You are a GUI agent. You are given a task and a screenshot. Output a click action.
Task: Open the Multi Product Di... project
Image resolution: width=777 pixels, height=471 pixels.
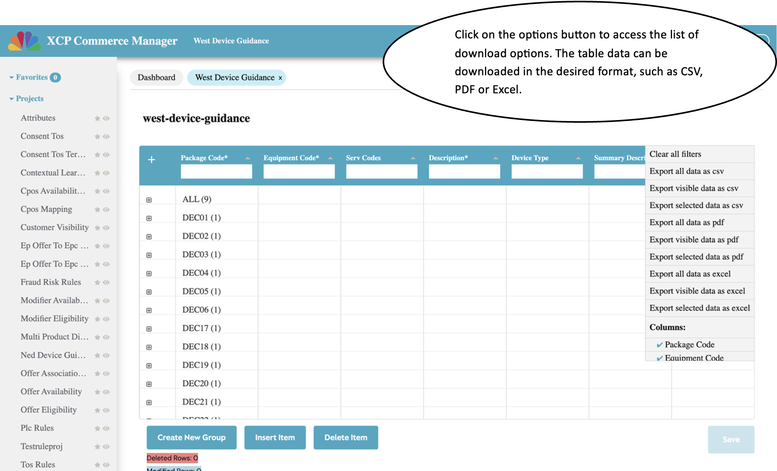click(54, 336)
